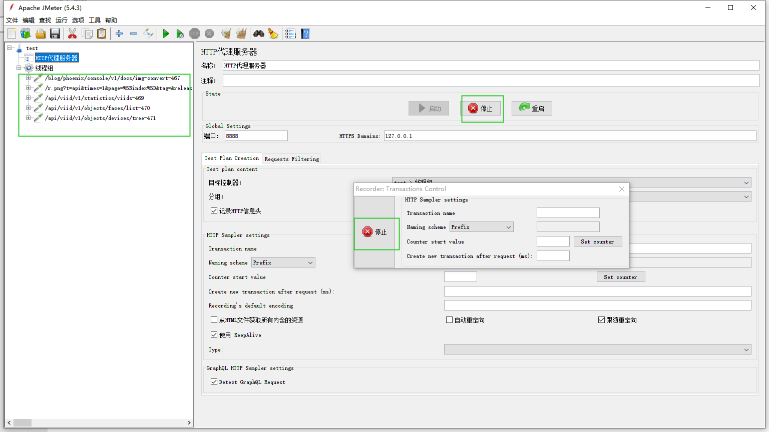Viewport: 769px width, 432px height.
Task: Click the 重启 restart button
Action: 532,108
